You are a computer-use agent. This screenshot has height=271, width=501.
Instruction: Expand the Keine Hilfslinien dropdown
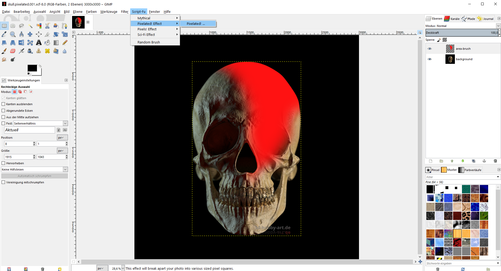[x=65, y=170]
